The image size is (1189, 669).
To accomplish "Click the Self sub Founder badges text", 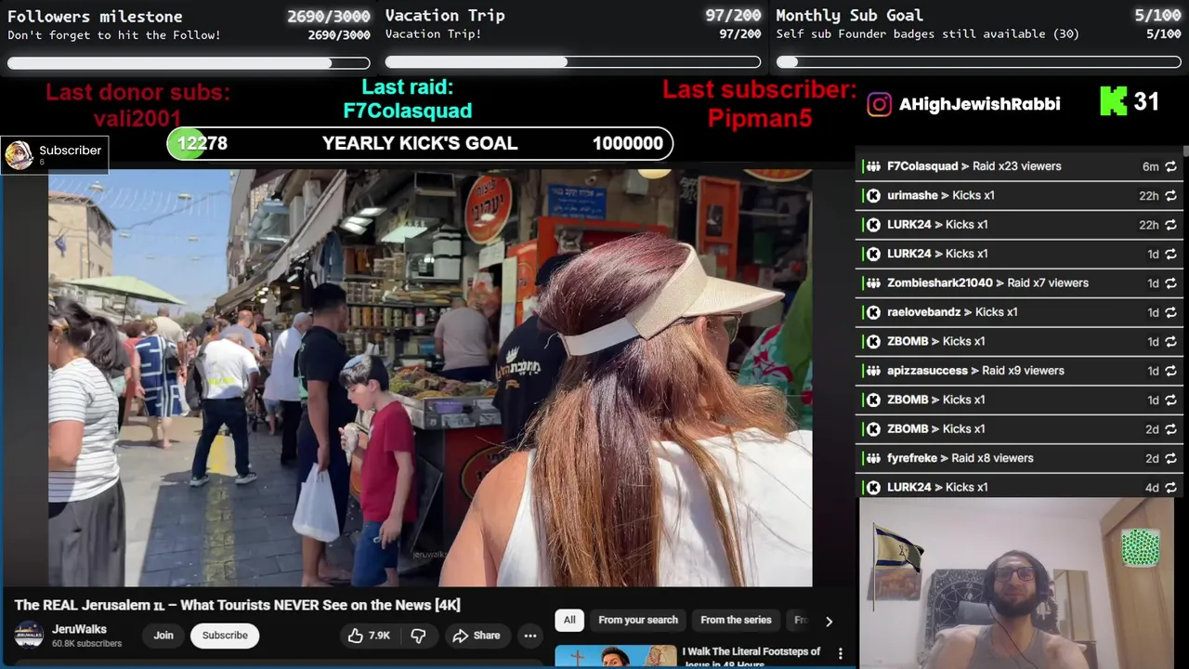I will 927,34.
